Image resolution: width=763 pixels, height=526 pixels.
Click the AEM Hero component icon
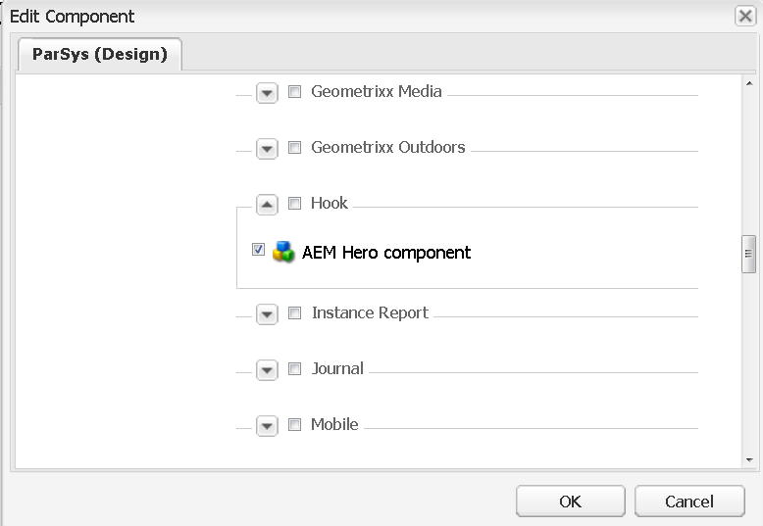283,252
